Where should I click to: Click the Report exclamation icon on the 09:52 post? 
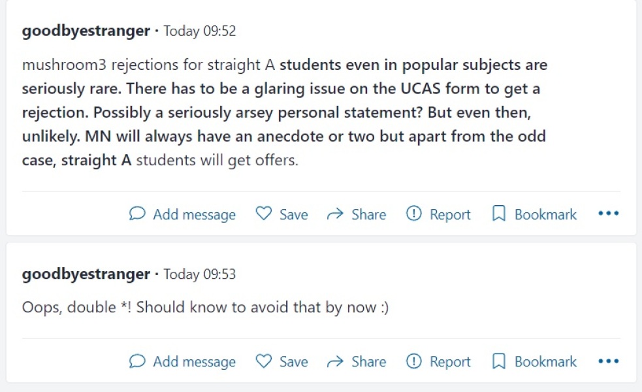(413, 214)
